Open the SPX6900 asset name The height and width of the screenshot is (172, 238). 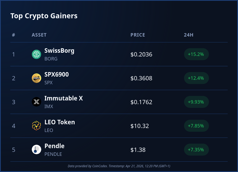click(57, 74)
